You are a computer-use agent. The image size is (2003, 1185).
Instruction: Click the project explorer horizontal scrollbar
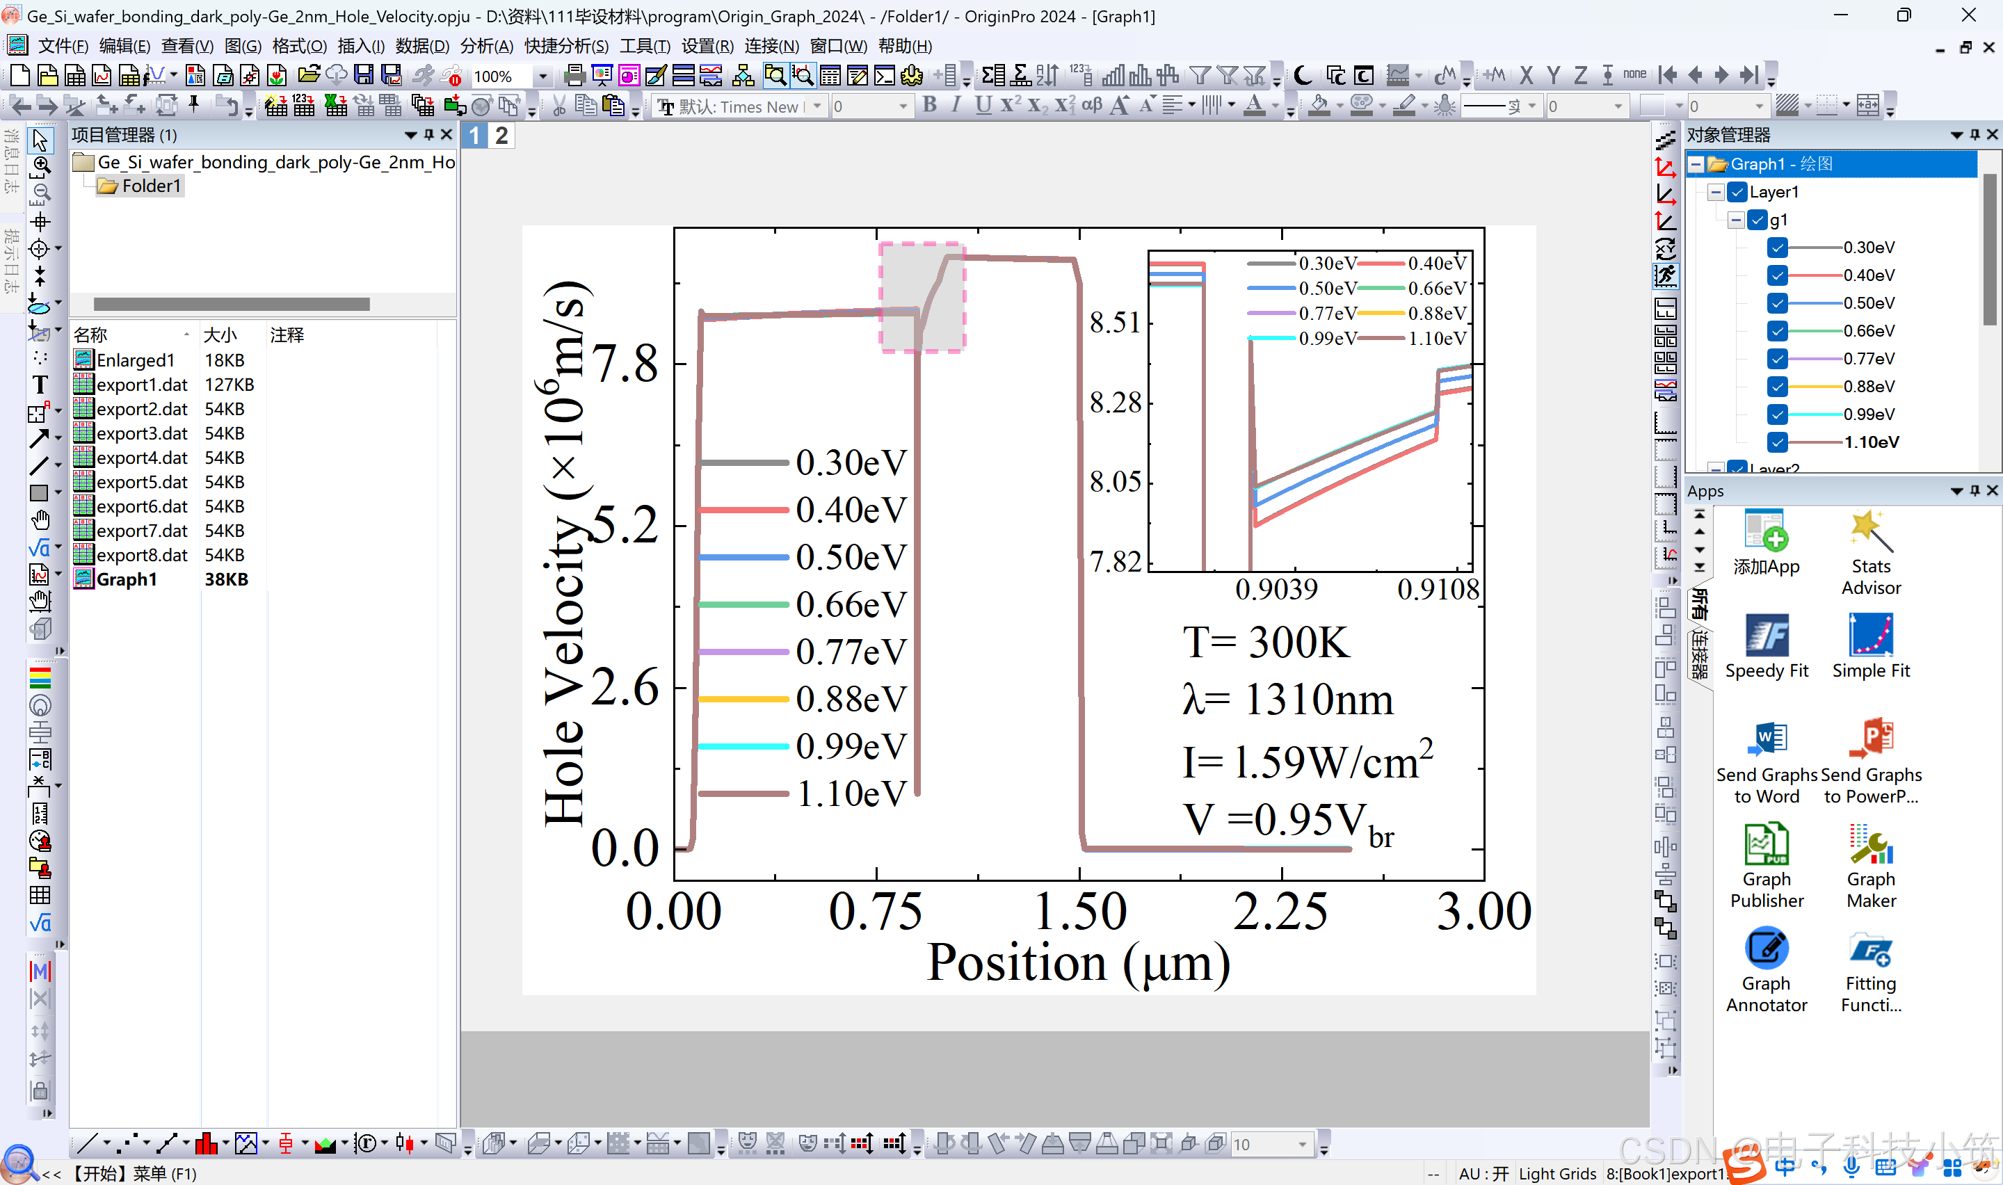[x=232, y=304]
